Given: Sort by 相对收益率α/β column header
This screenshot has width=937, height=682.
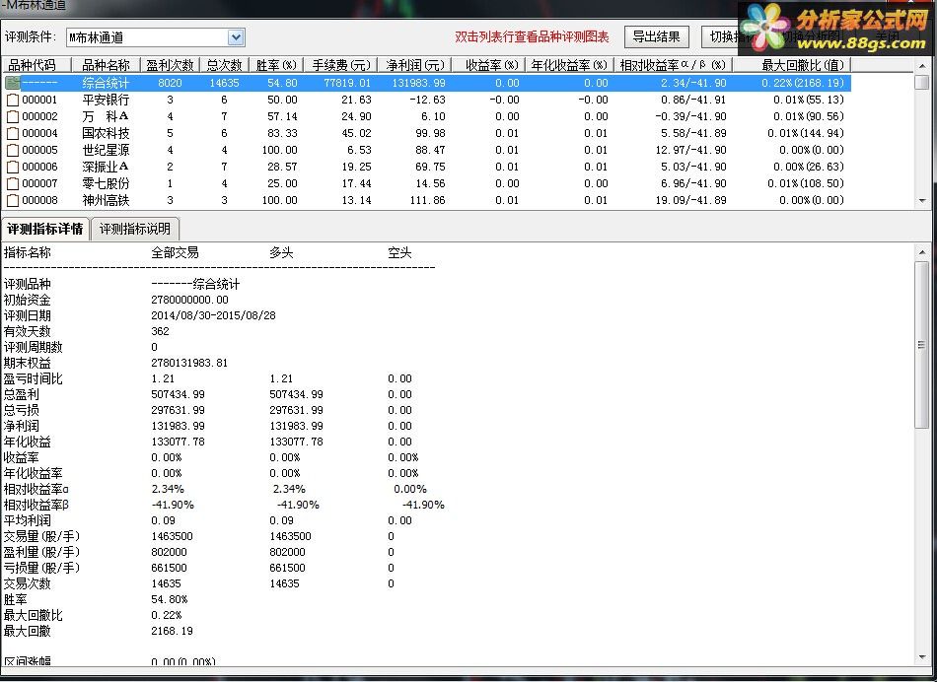Looking at the screenshot, I should pyautogui.click(x=673, y=65).
